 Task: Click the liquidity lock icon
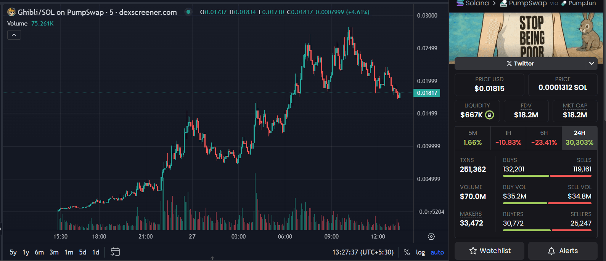(489, 115)
